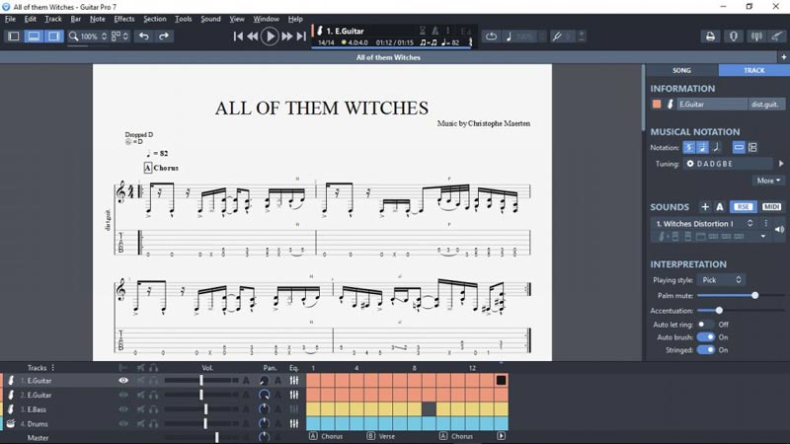Add a new sound with the plus button
790x444 pixels.
coord(705,207)
